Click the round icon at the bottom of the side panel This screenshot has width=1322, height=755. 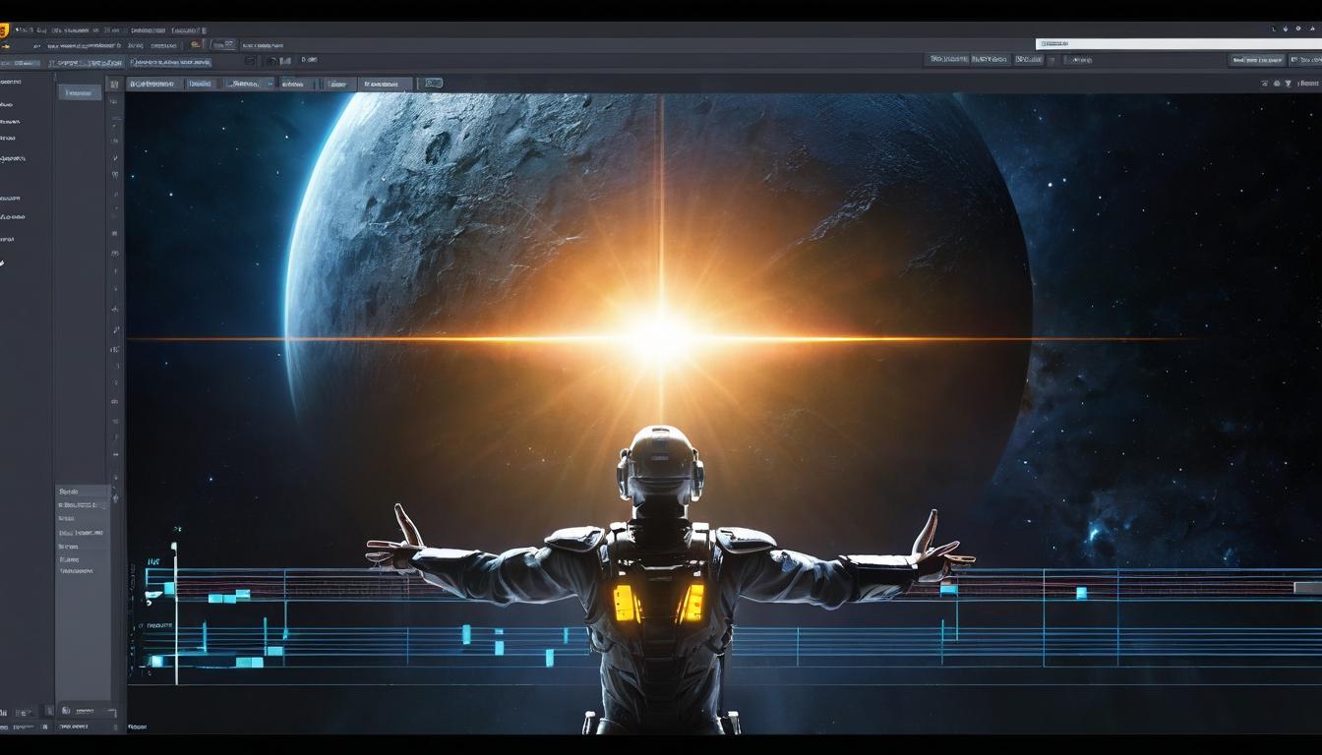[66, 710]
